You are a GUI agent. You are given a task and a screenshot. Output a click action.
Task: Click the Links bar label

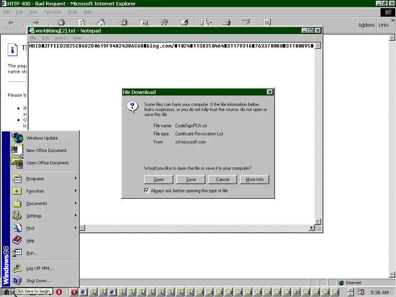click(384, 25)
